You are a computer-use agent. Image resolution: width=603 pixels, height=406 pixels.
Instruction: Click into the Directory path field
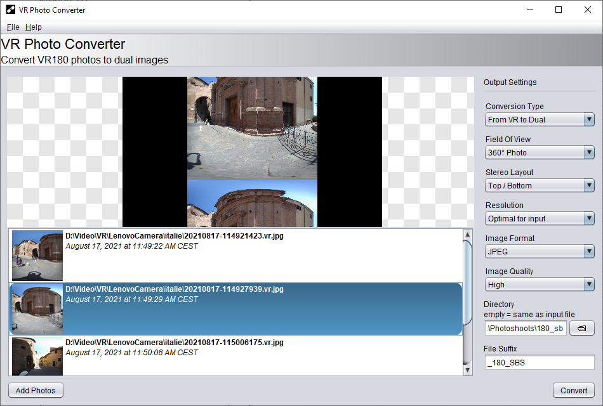[x=526, y=328]
